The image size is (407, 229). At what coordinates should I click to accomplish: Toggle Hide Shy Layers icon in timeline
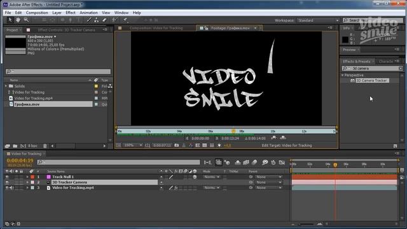tap(237, 163)
